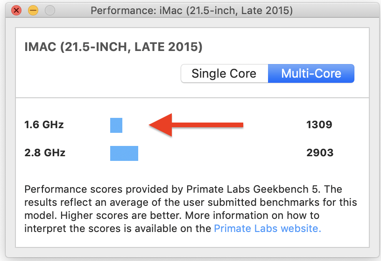Image resolution: width=381 pixels, height=261 pixels.
Task: Open the Primate Labs website link
Action: [x=267, y=229]
